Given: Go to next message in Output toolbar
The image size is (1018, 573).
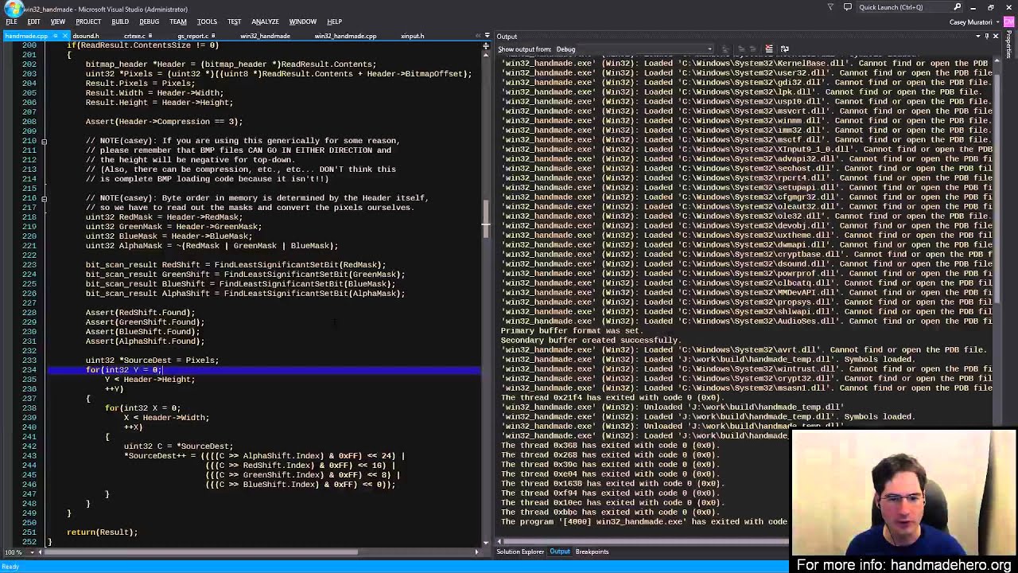Looking at the screenshot, I should (x=752, y=49).
